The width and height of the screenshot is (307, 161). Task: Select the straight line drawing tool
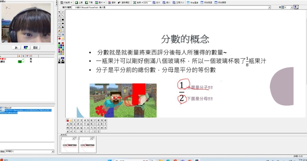coord(63,16)
